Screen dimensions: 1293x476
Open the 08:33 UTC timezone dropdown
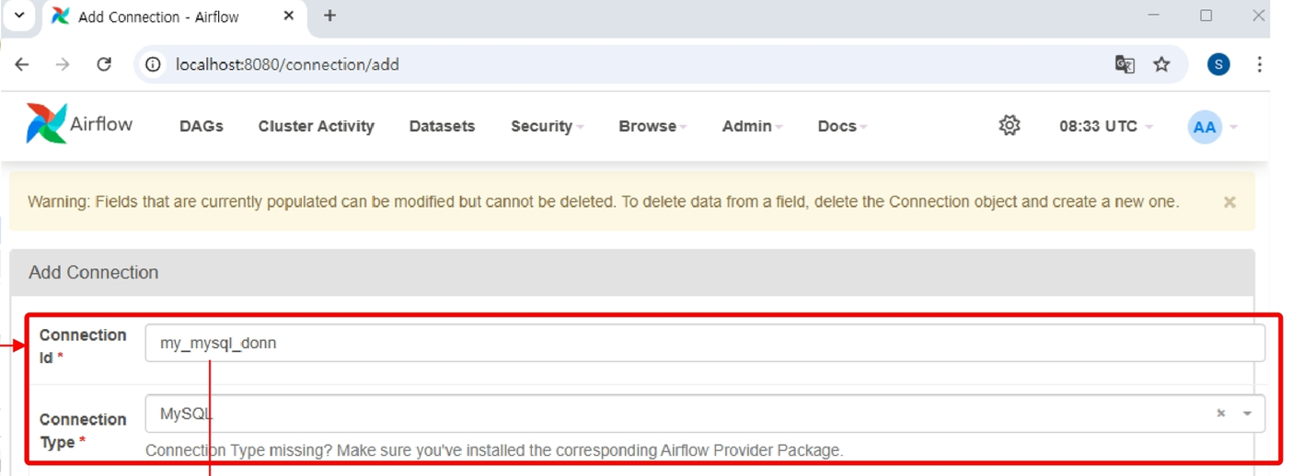1105,127
